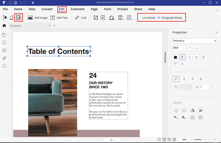Open the Protect menu
The image size is (221, 143).
pos(122,9)
